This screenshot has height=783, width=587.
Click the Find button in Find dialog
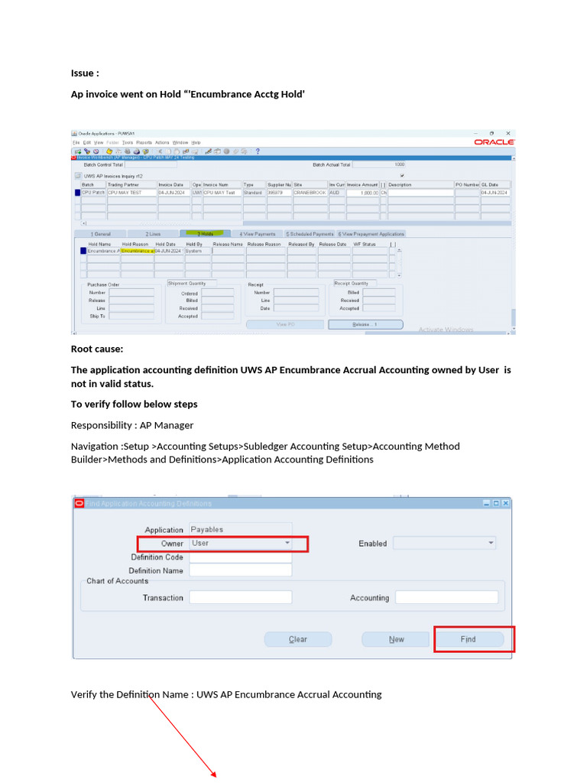[469, 639]
